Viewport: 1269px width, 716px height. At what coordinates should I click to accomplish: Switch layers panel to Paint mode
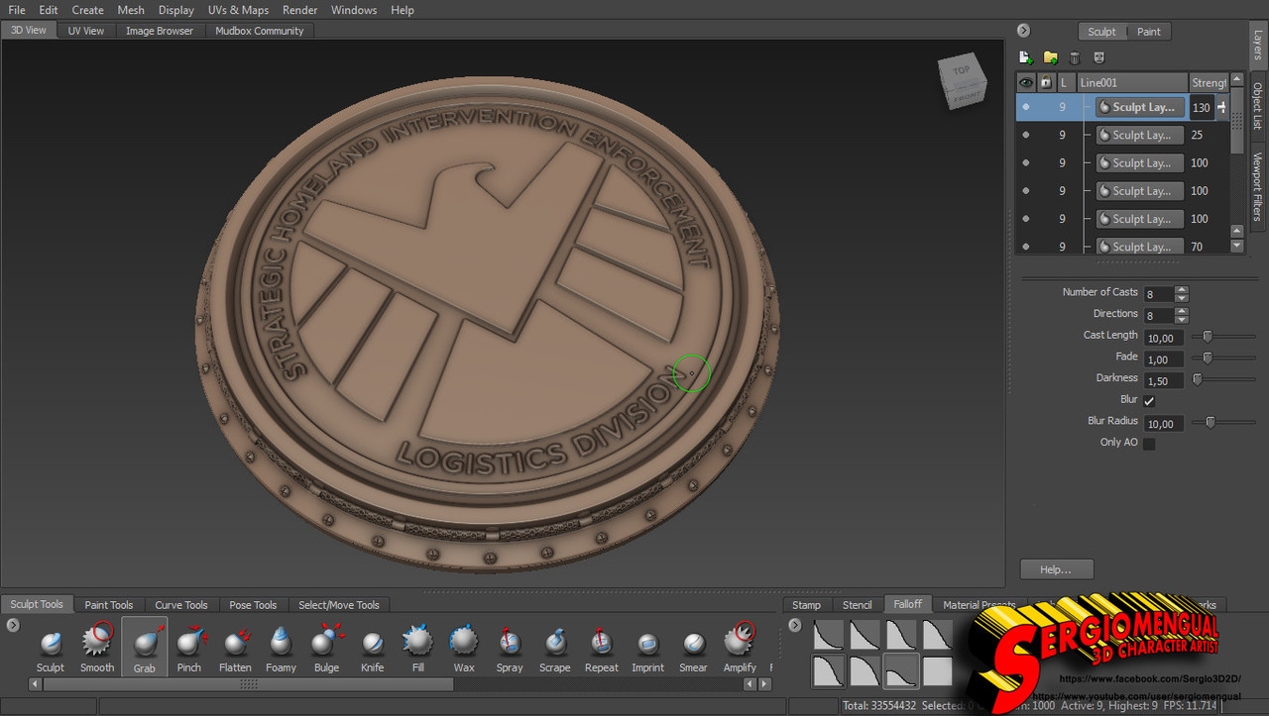(1148, 32)
